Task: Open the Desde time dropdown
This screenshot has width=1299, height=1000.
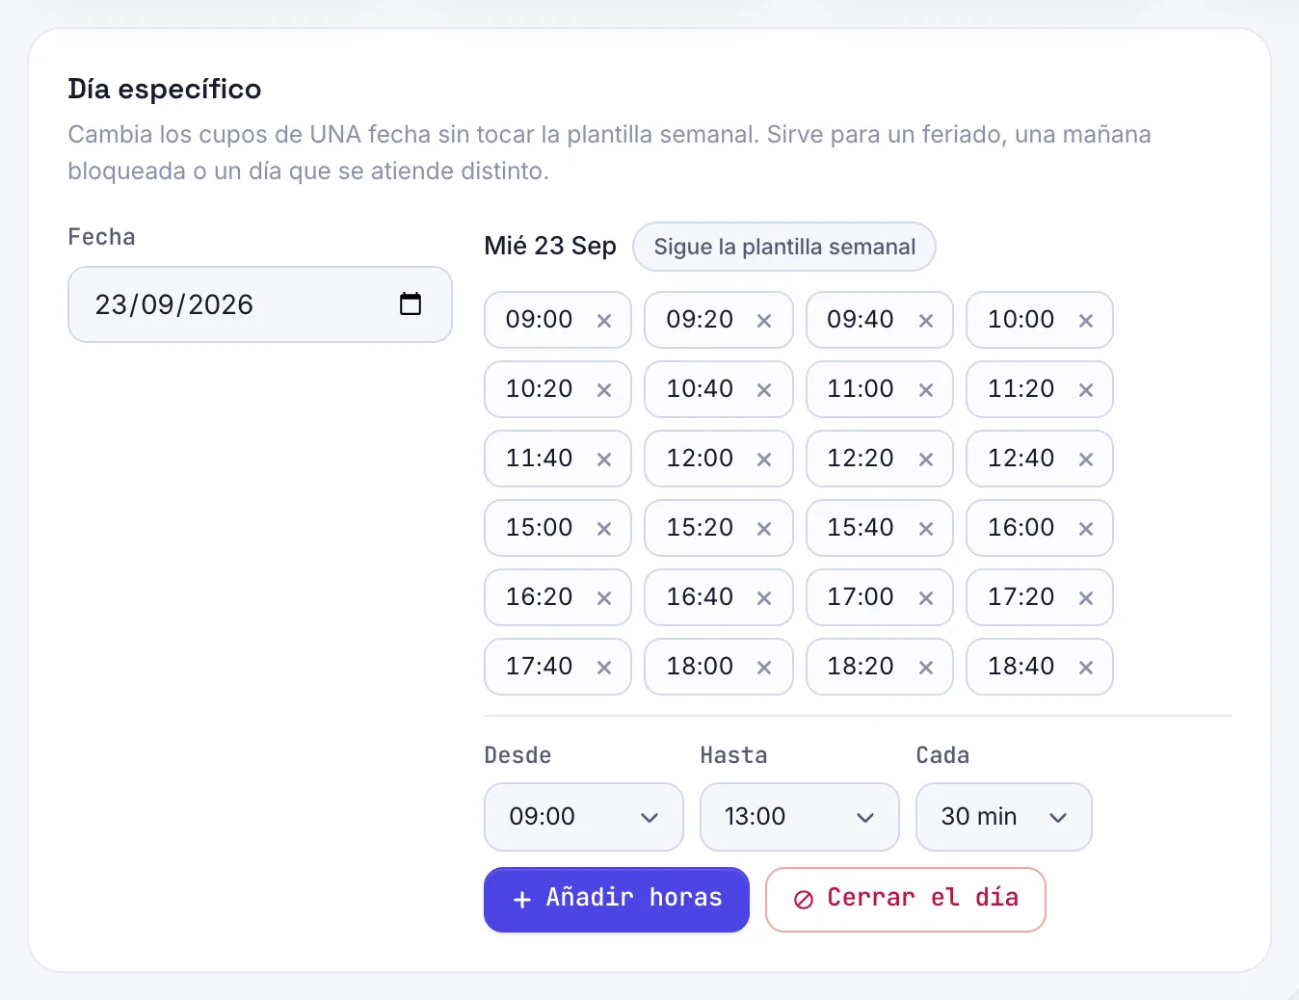Action: [x=584, y=817]
